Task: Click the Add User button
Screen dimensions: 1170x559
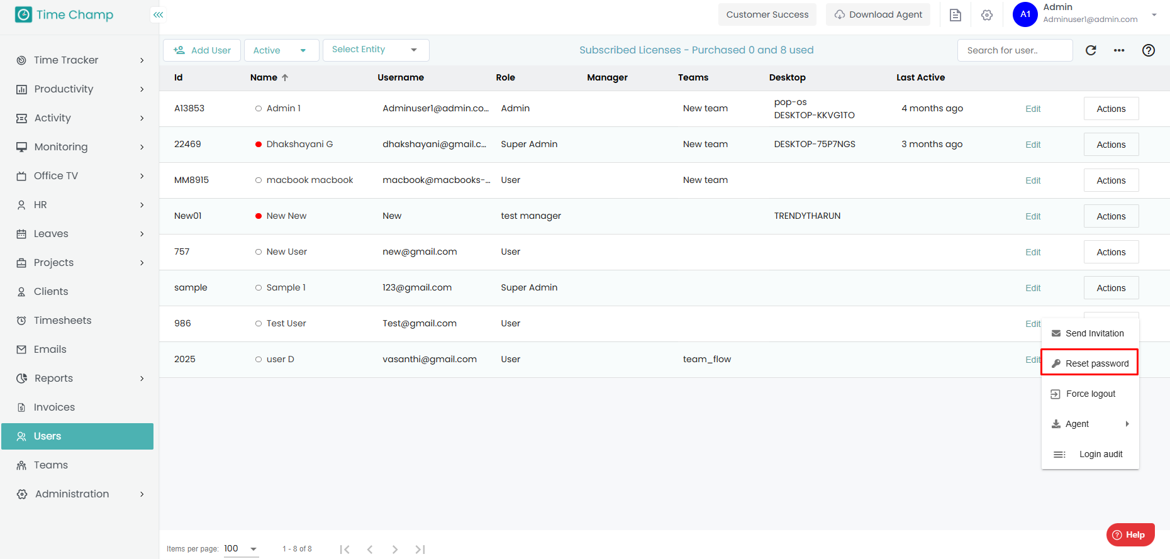Action: pos(202,50)
